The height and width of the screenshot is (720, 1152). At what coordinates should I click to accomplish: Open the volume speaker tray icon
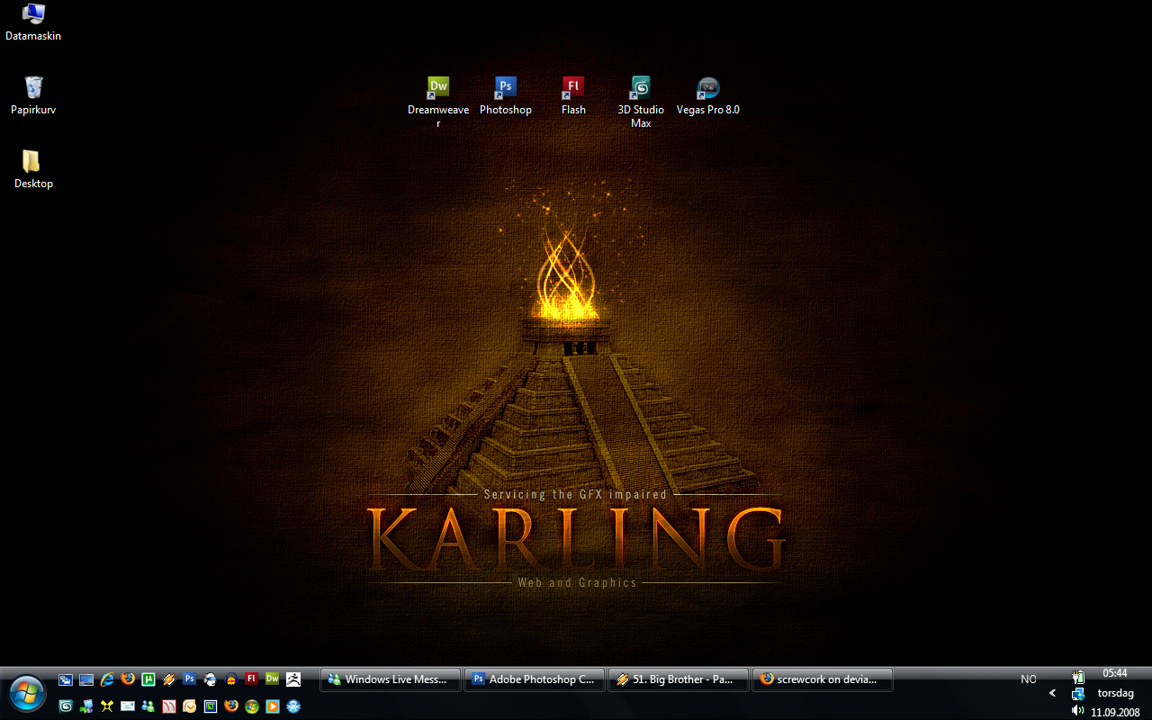[x=1078, y=711]
